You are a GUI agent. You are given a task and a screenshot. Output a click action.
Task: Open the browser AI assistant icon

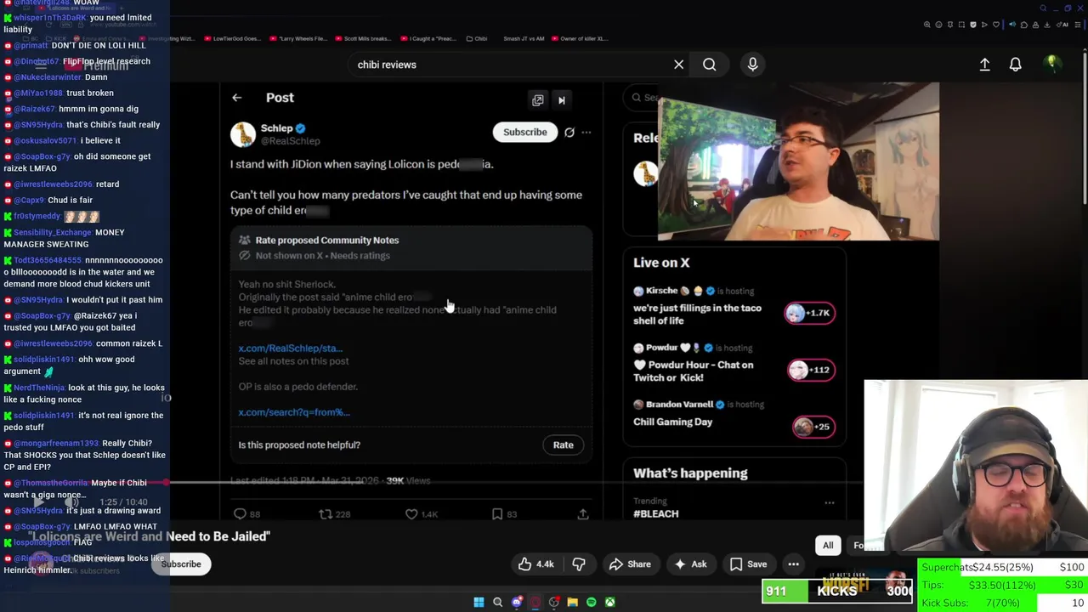1062,25
